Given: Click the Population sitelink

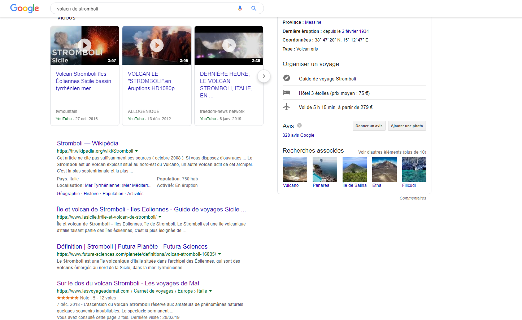Looking at the screenshot, I should pos(113,194).
